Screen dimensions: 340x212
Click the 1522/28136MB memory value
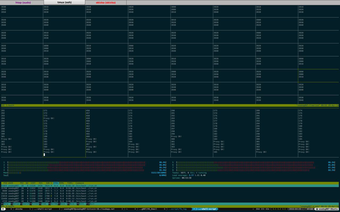point(158,173)
